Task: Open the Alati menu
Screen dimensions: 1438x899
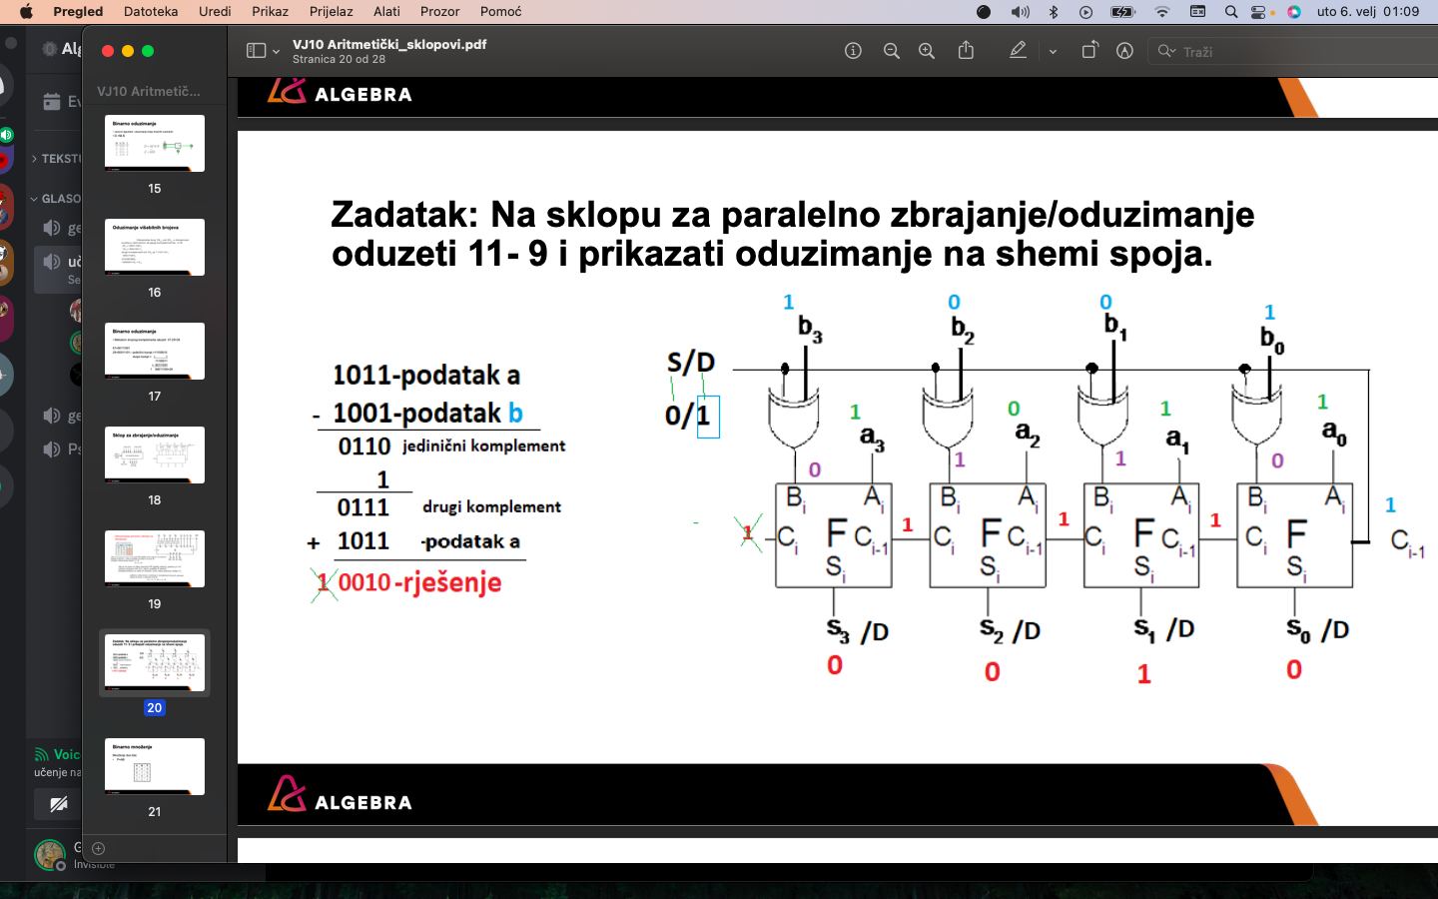Action: click(x=386, y=12)
